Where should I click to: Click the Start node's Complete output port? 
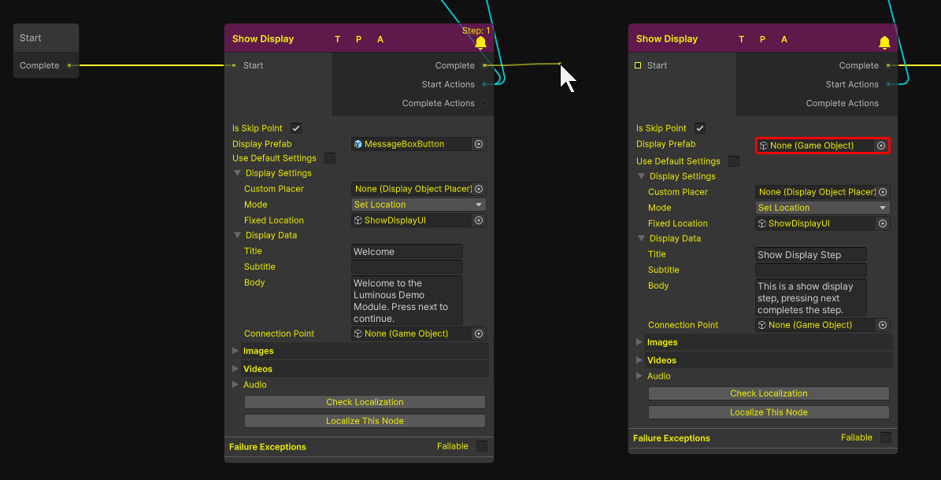(69, 65)
